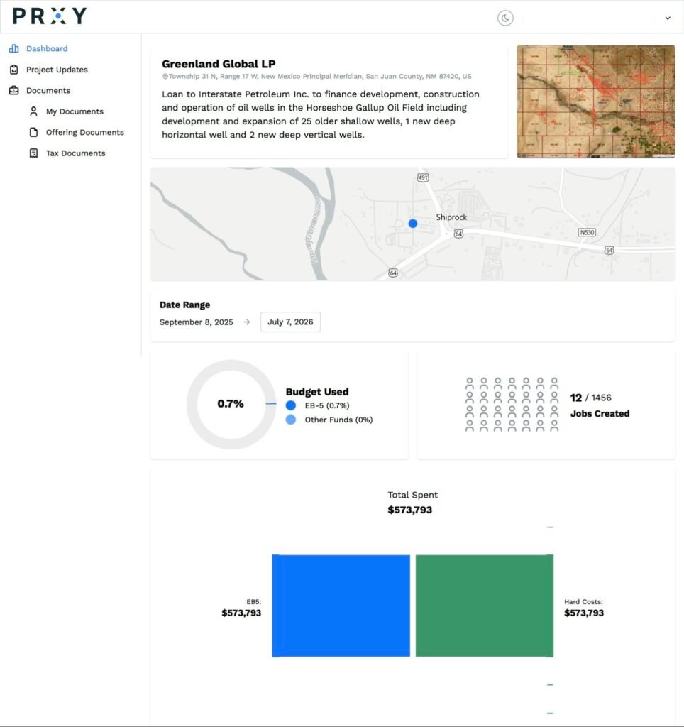684x727 pixels.
Task: Click the Greenland Global LP title
Action: tap(219, 64)
